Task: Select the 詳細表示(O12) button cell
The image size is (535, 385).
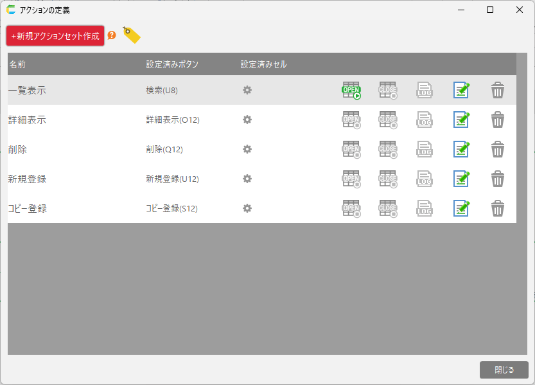Action: pos(173,120)
